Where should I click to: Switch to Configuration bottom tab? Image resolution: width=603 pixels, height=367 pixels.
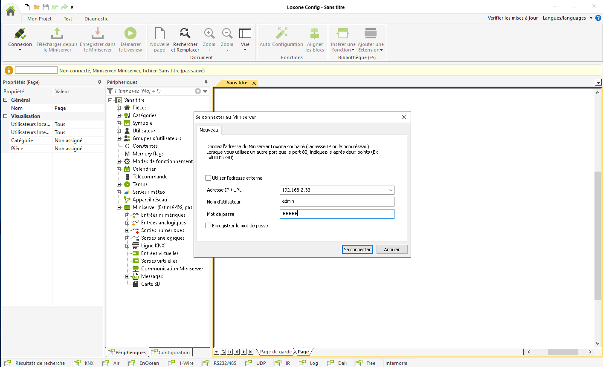[x=171, y=353]
